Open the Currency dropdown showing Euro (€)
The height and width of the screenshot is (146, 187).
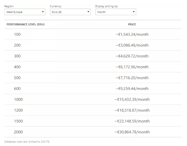(70, 12)
